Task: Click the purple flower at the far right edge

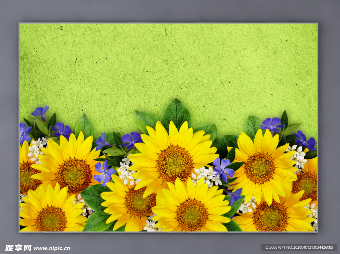Action: pos(305,140)
